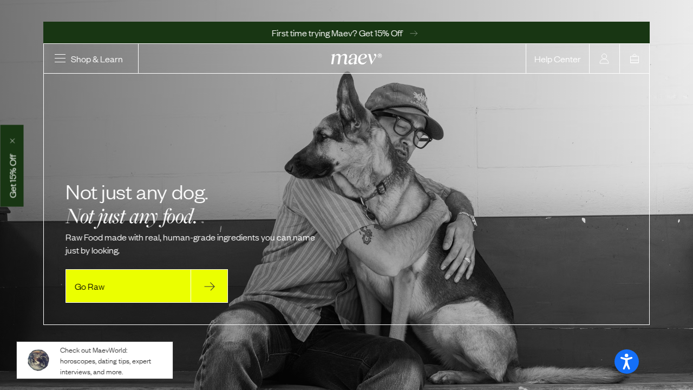This screenshot has width=693, height=390.
Task: Dismiss the Get 15% Off side tab
Action: click(12, 141)
